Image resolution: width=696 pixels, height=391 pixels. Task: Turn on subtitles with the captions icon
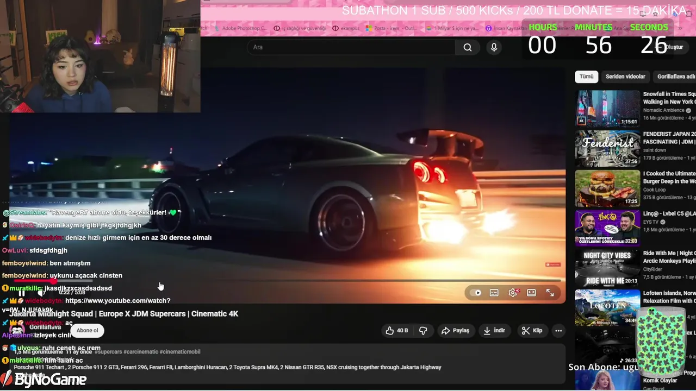(494, 293)
